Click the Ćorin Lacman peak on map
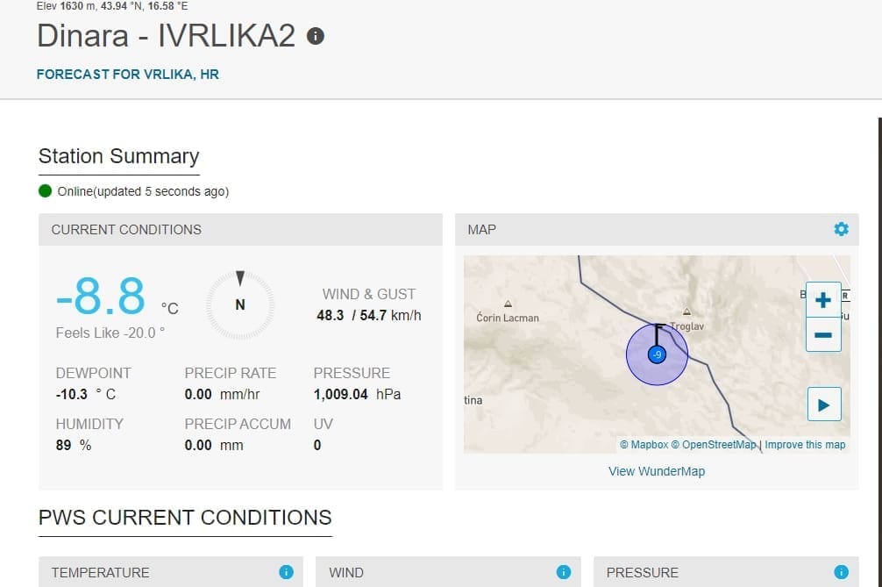Screen dimensions: 882x587 click(508, 305)
